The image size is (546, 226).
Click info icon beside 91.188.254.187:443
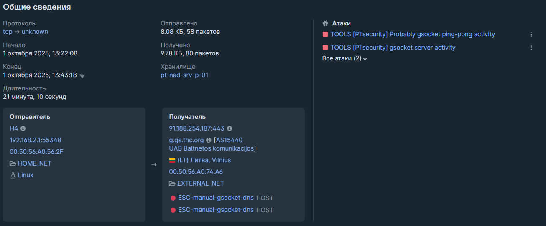(229, 128)
